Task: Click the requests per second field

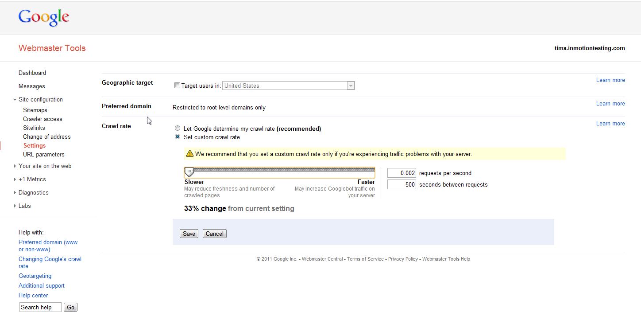Action: pyautogui.click(x=402, y=173)
